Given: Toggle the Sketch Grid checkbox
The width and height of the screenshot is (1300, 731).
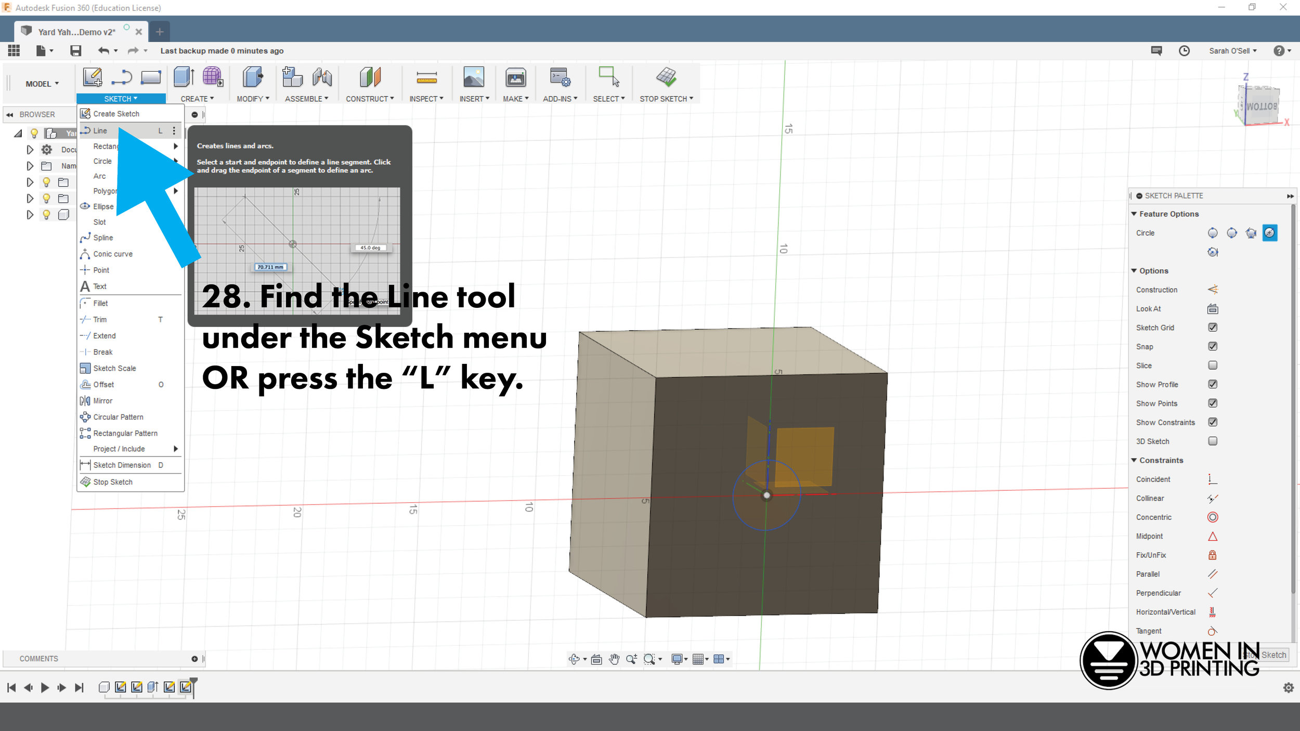Looking at the screenshot, I should point(1213,328).
